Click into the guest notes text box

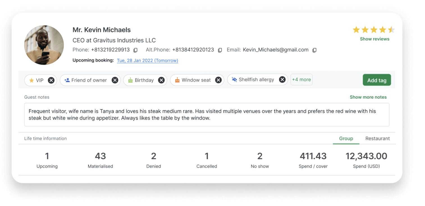point(207,115)
